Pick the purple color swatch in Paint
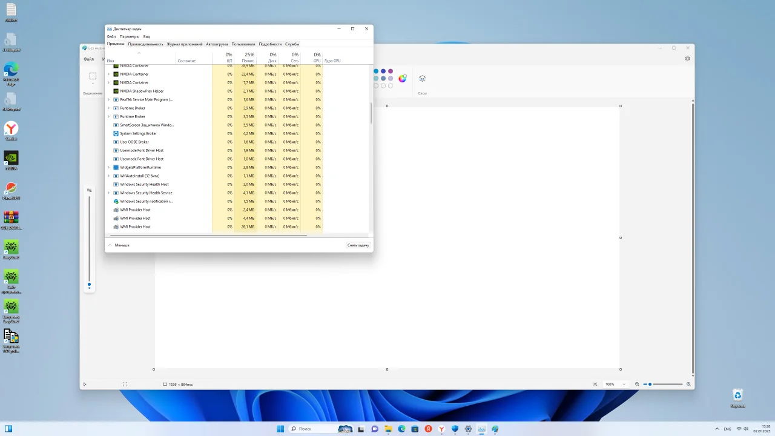Screen dimensions: 775x436 tap(391, 71)
